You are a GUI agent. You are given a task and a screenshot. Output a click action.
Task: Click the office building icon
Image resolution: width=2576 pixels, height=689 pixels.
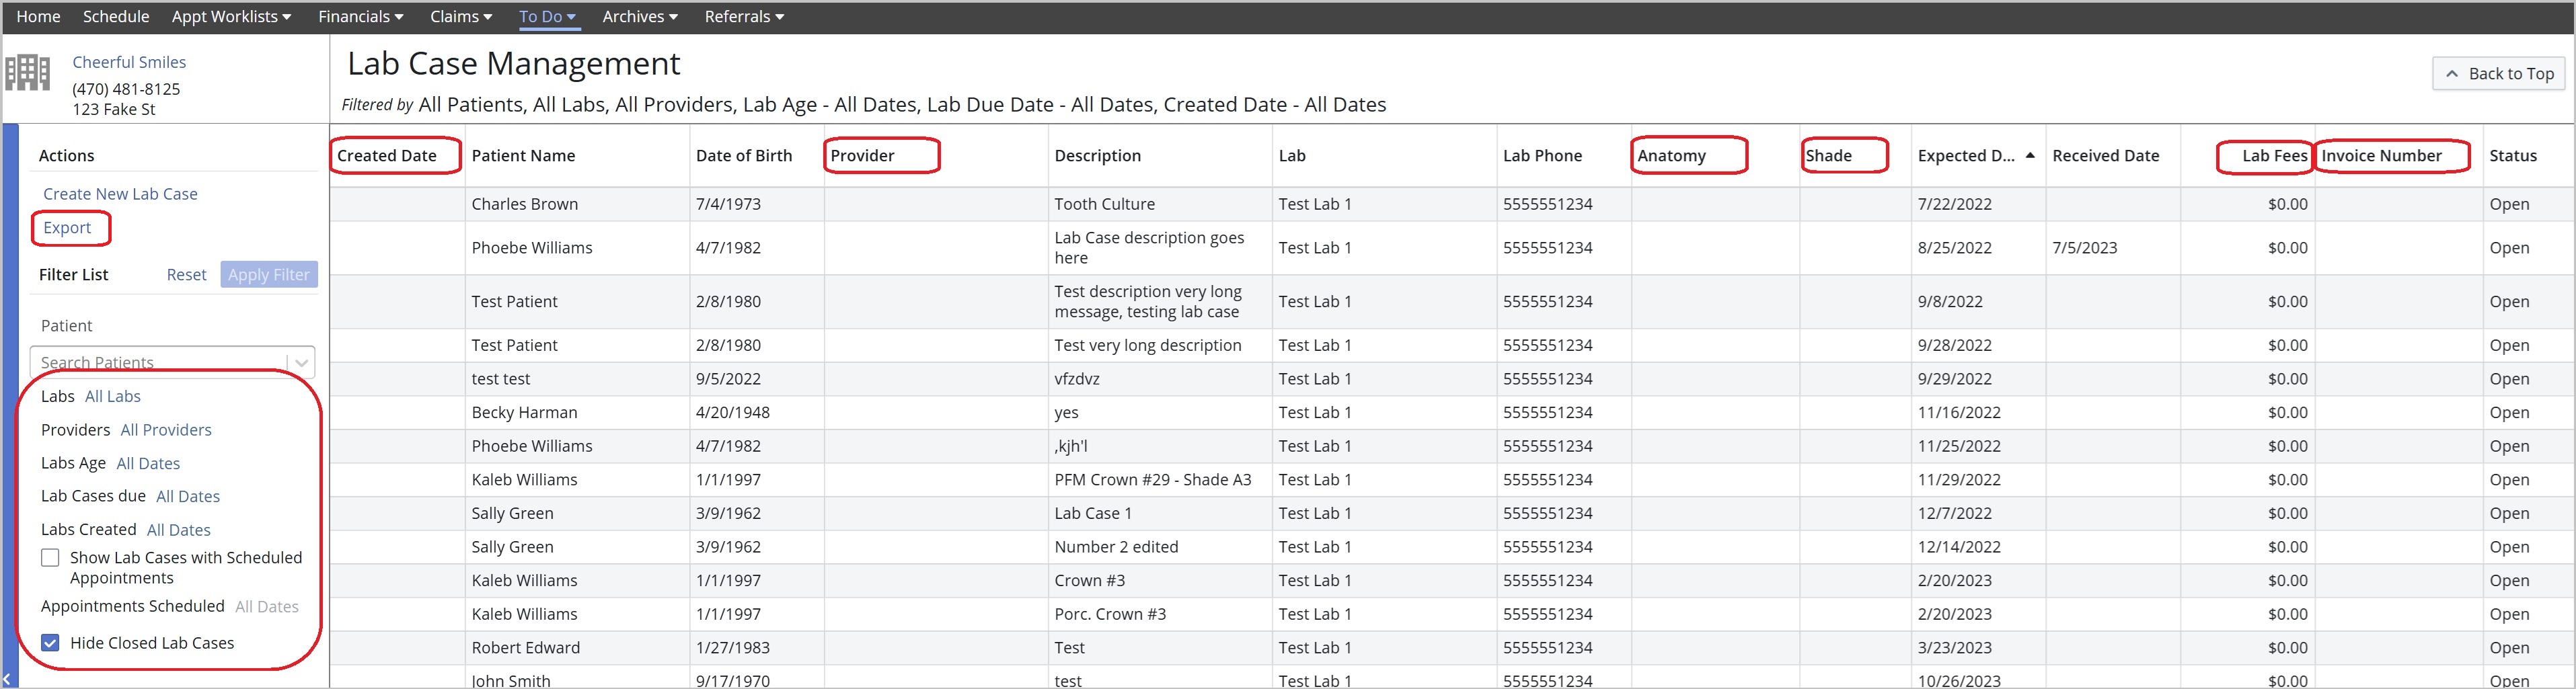coord(28,73)
